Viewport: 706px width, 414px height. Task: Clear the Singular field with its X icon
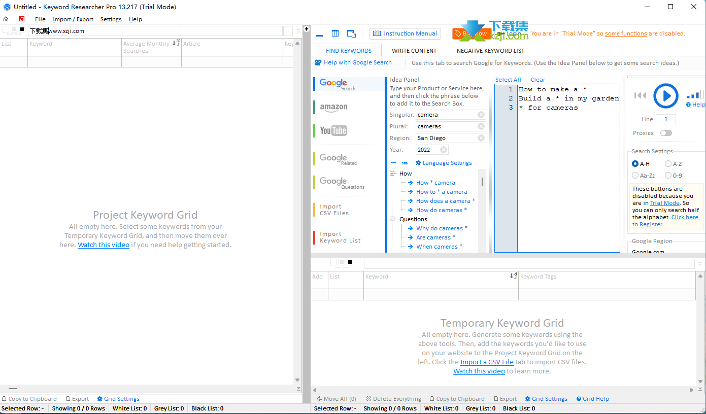481,115
